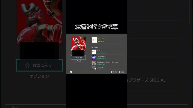Click the green playtime text under フォートナイト
The image size is (193, 108).
coord(101,59)
